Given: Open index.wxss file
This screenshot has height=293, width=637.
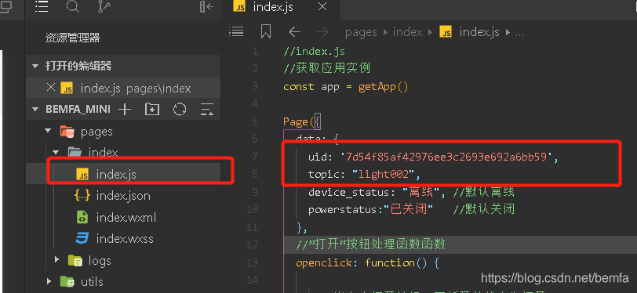Looking at the screenshot, I should [x=125, y=239].
